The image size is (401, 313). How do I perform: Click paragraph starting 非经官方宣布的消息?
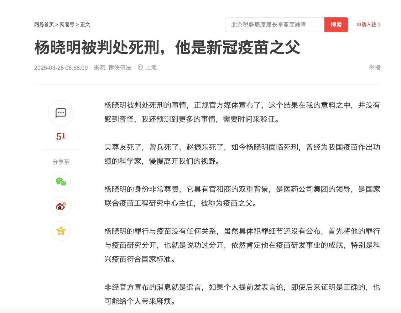pos(242,294)
